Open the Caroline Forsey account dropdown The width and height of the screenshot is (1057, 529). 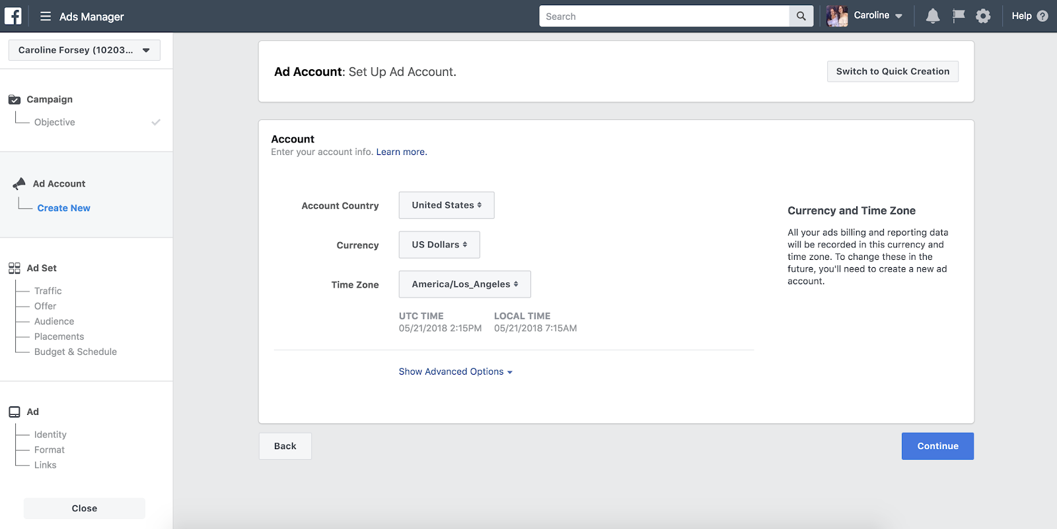85,50
